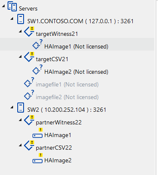
Task: Collapse the partnerWitness22 target node
Action: 20,120
